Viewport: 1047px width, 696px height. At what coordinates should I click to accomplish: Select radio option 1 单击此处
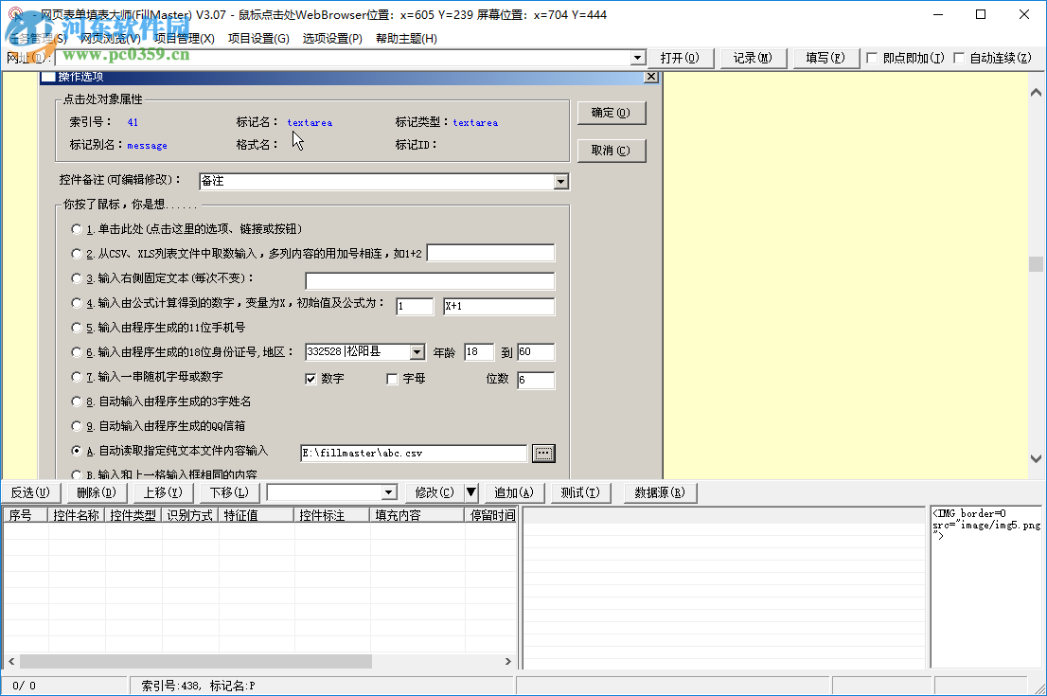pyautogui.click(x=76, y=228)
